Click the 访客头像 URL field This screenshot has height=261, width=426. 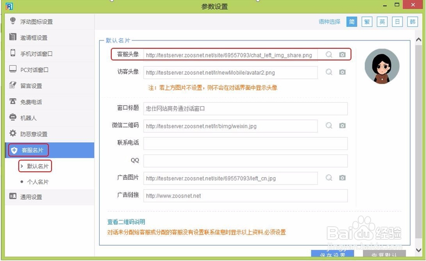click(x=230, y=72)
